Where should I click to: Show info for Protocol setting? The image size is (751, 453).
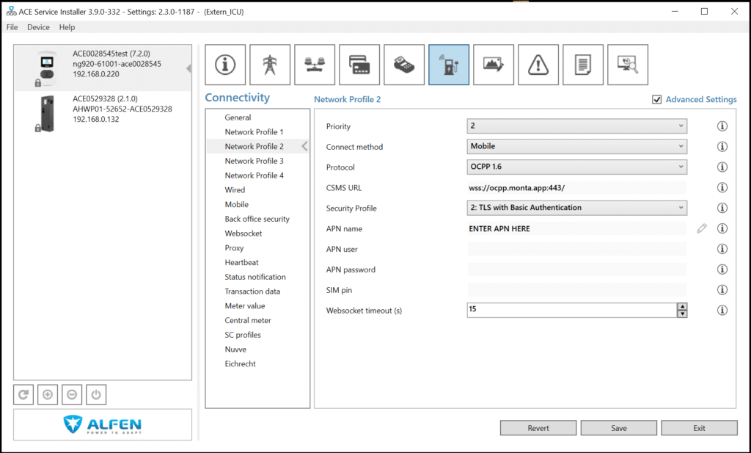point(722,167)
